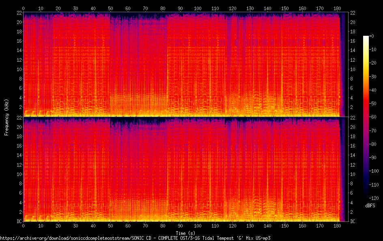Click the 180 second tick on the bottom axis

pos(338,226)
